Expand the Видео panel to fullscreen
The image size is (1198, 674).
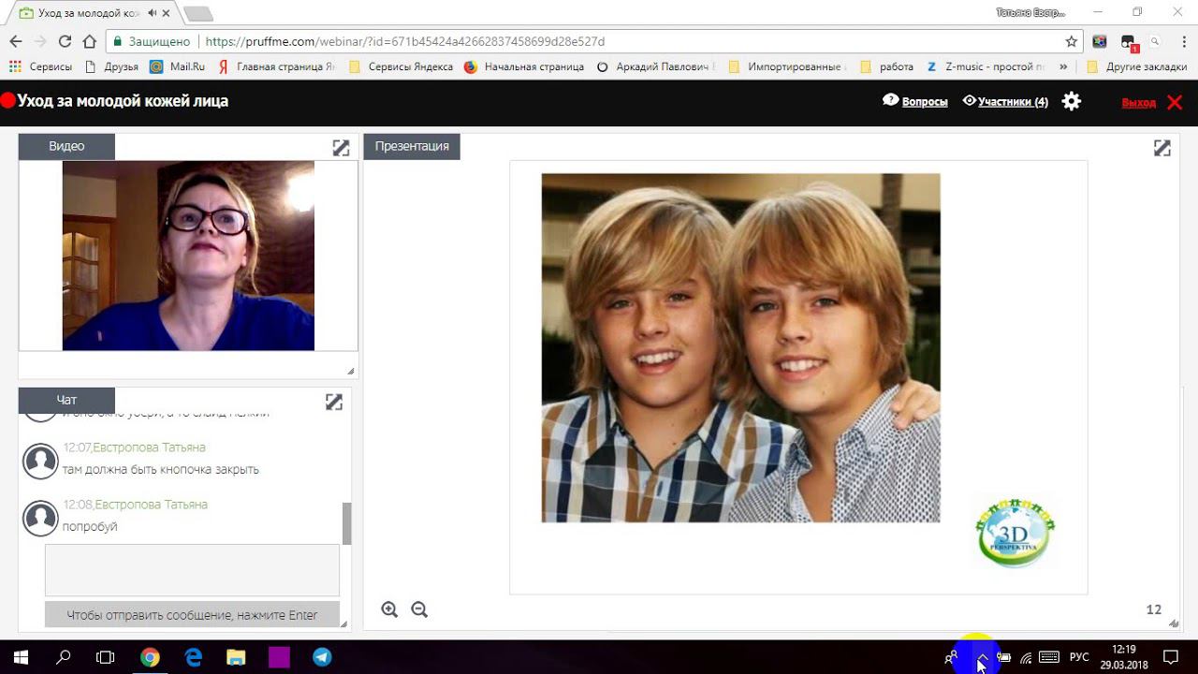pos(341,148)
